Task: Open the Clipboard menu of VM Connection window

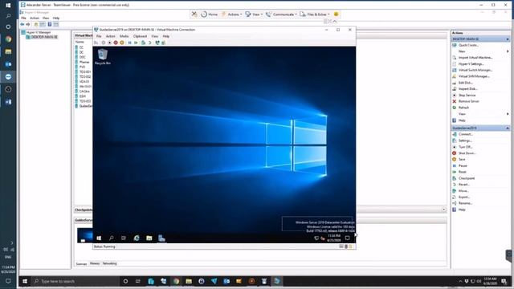Action: coord(140,36)
